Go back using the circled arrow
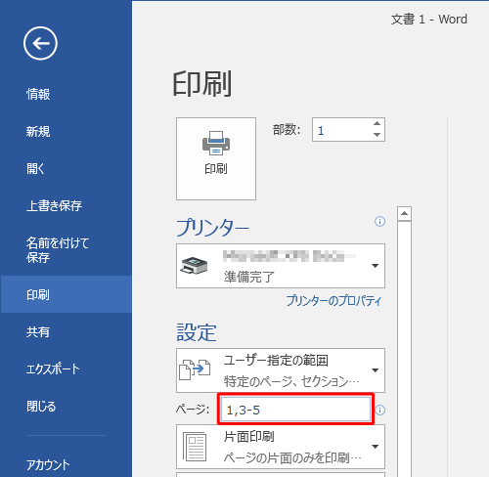Screen dimensions: 489x477 [x=40, y=43]
